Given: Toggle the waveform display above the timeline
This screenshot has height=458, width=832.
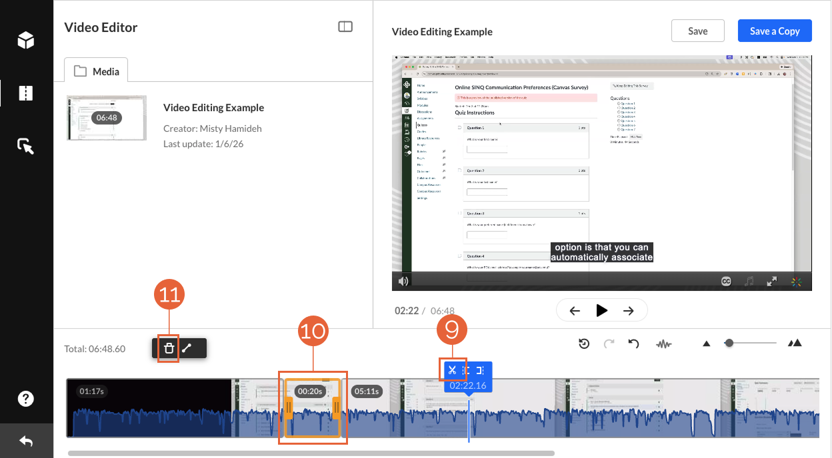Looking at the screenshot, I should coord(663,343).
